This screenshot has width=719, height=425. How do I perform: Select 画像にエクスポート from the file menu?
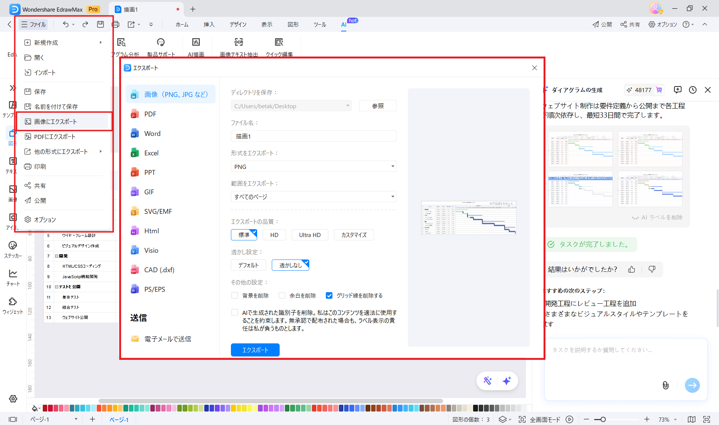pyautogui.click(x=55, y=121)
